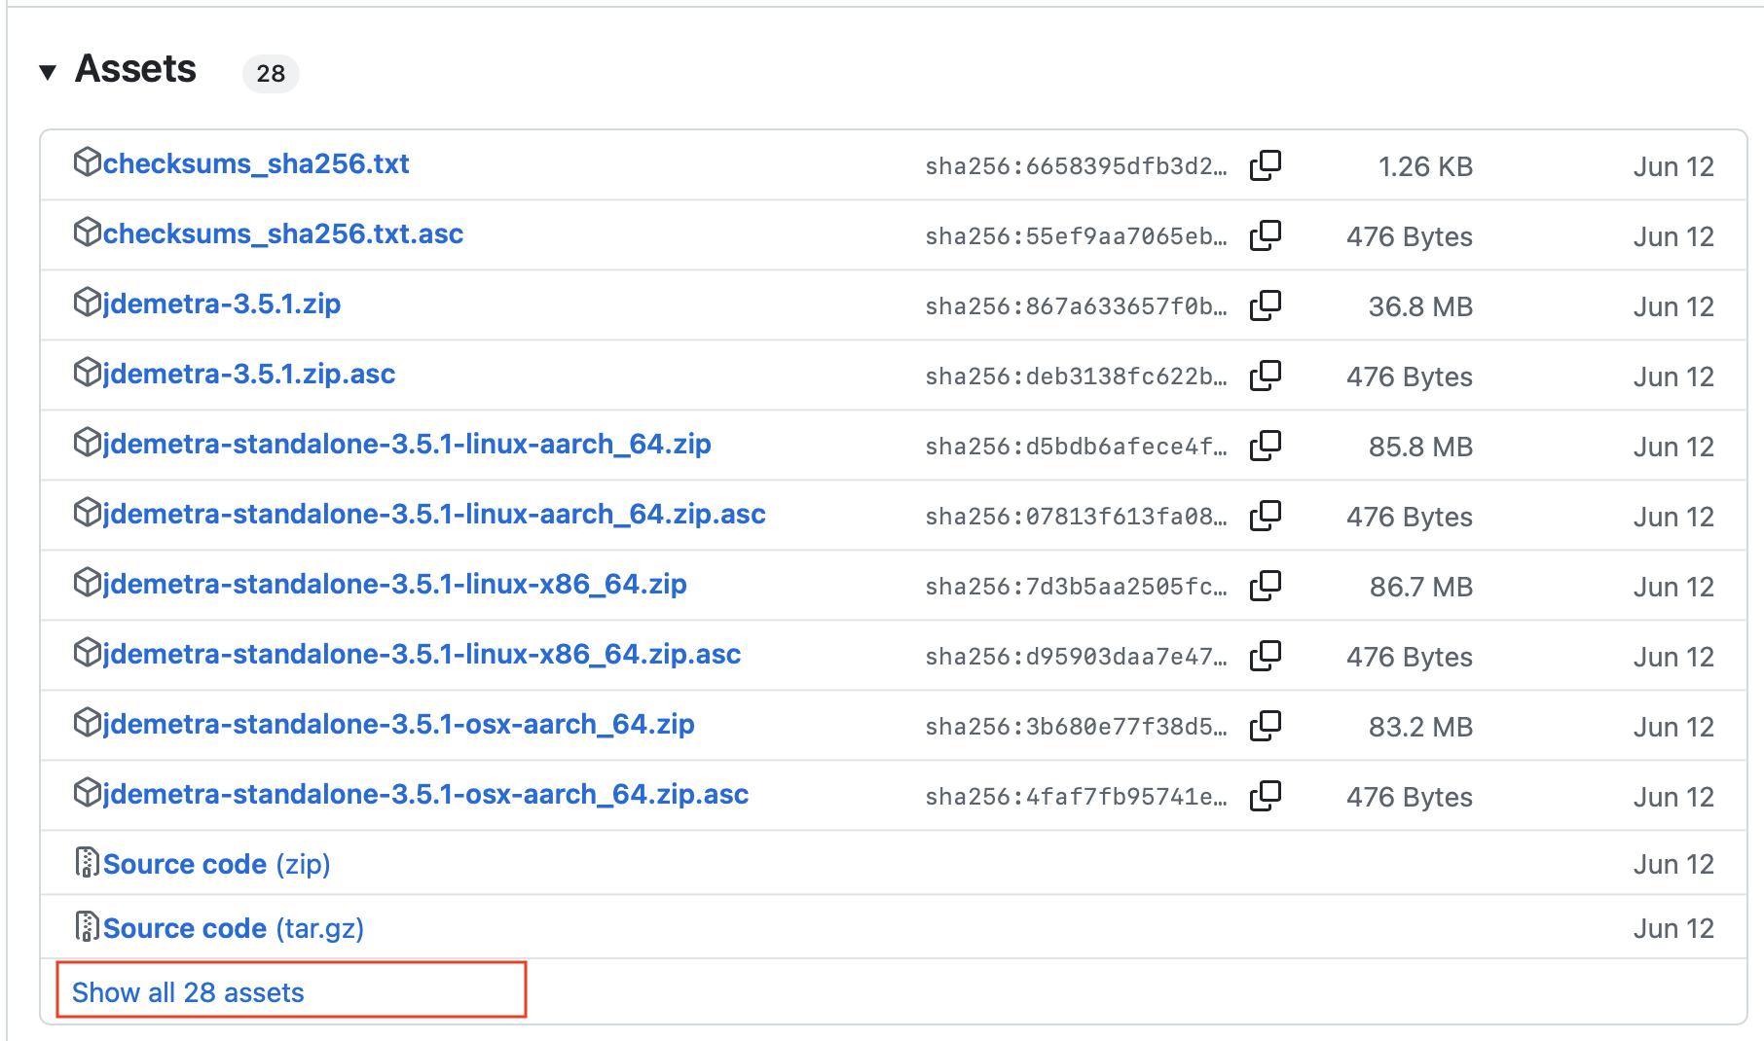Copy hash for linux-x86_64.zip.asc file
This screenshot has height=1041, width=1764.
coord(1265,656)
